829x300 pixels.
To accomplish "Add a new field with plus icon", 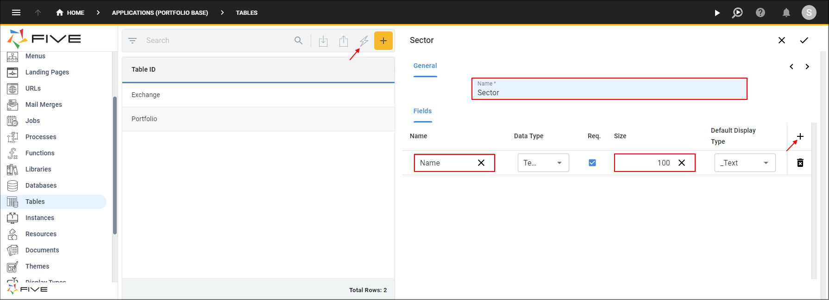I will tap(800, 136).
